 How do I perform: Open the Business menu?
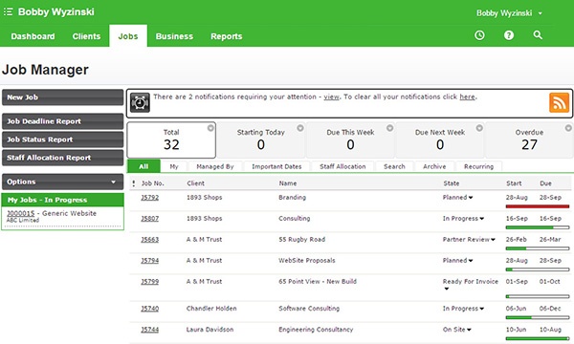point(174,36)
